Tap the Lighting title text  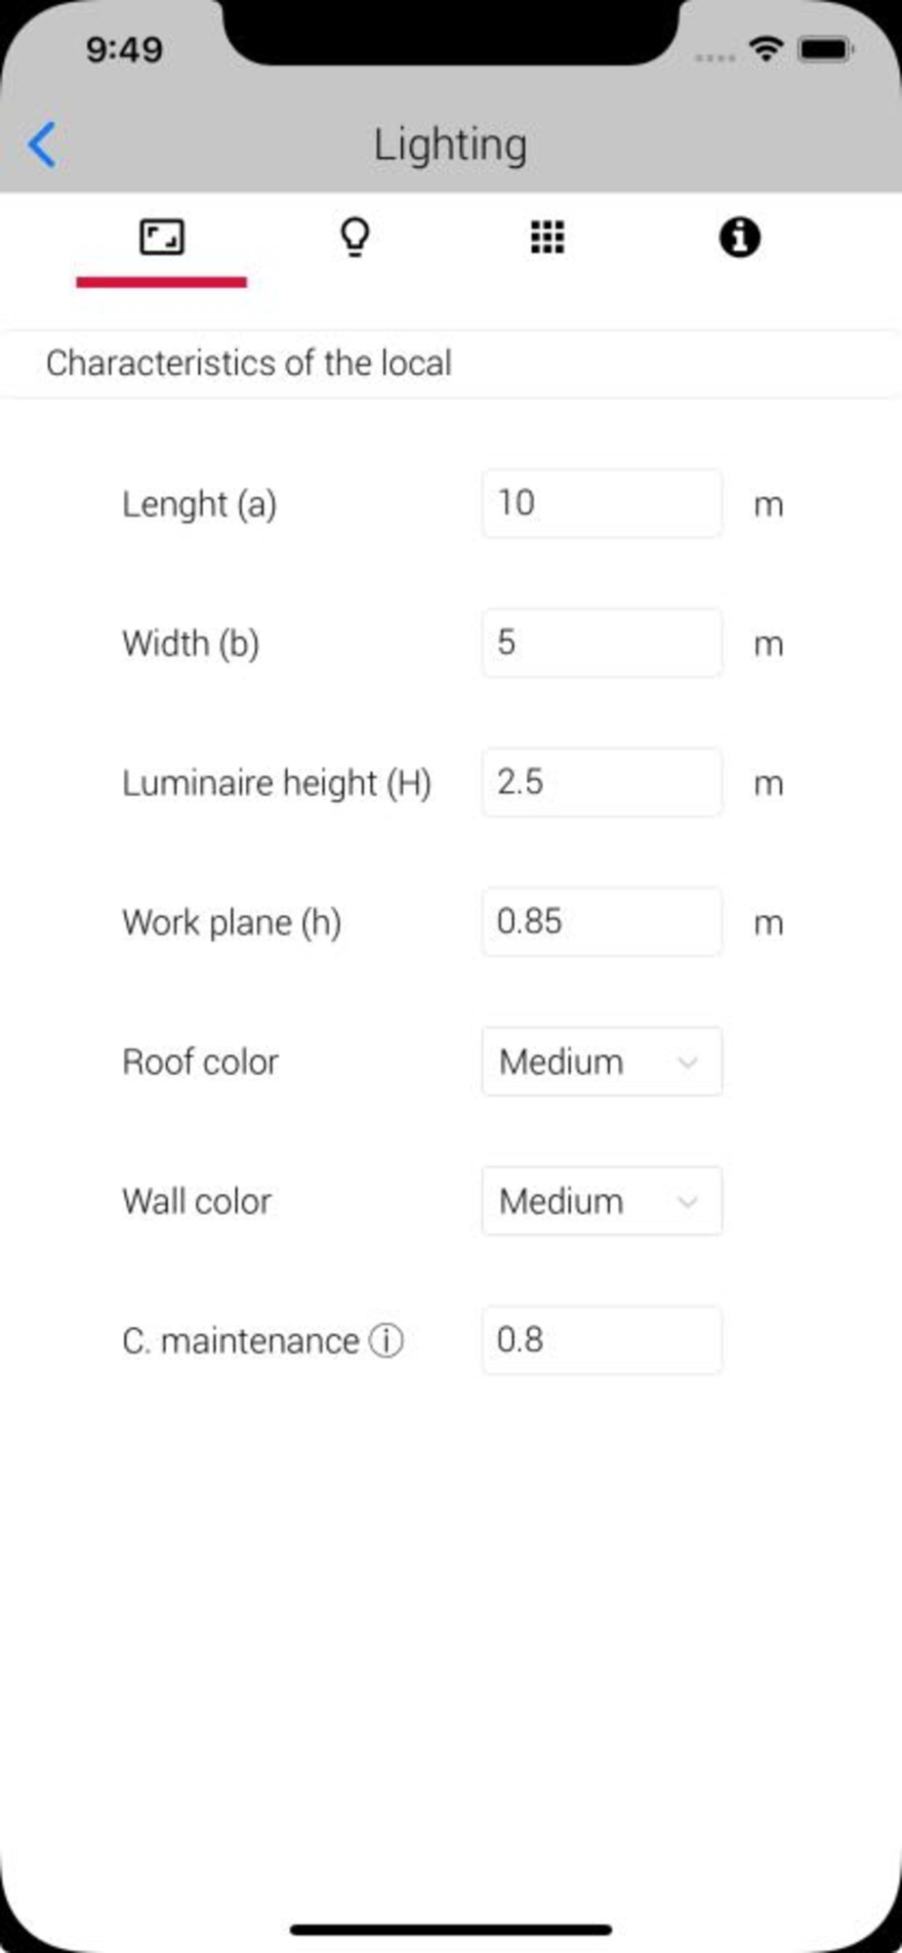click(x=450, y=145)
